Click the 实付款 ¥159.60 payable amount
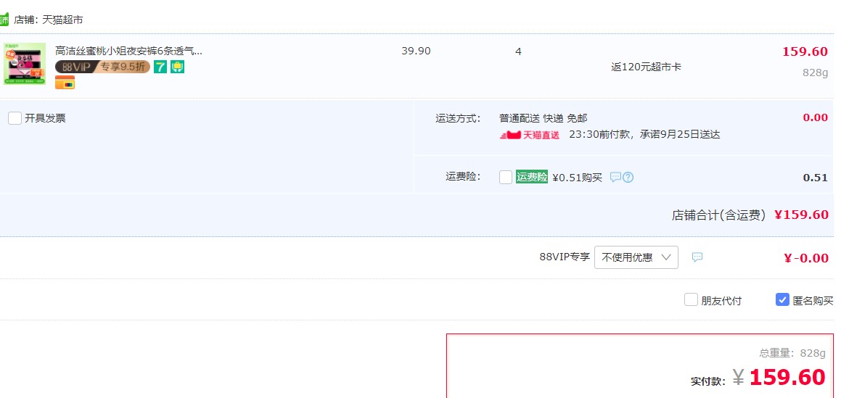The height and width of the screenshot is (398, 849). 758,377
